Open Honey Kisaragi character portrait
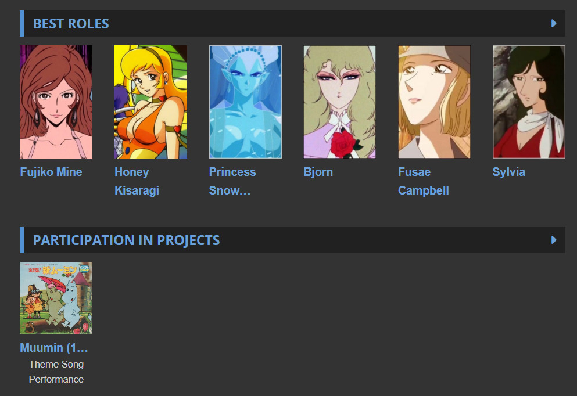This screenshot has width=577, height=396. click(150, 102)
